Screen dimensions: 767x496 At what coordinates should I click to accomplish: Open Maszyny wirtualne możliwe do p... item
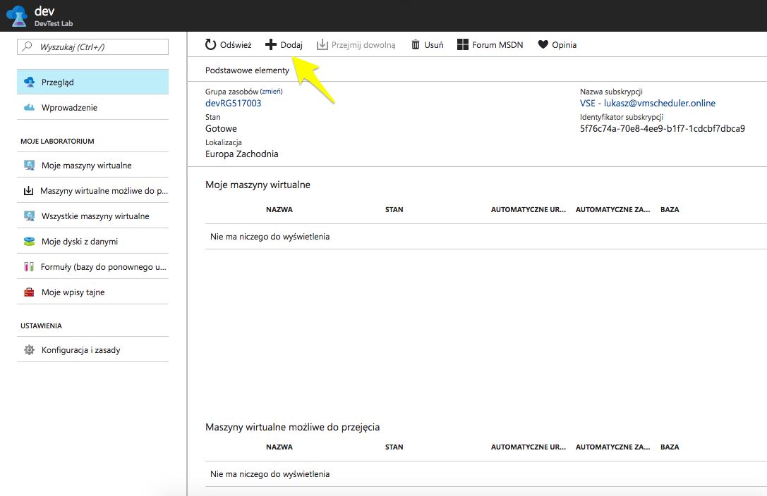click(x=93, y=190)
